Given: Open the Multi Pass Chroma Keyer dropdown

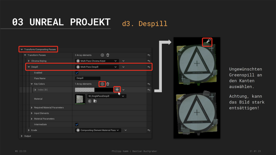Looking at the screenshot, I should pyautogui.click(x=97, y=61).
